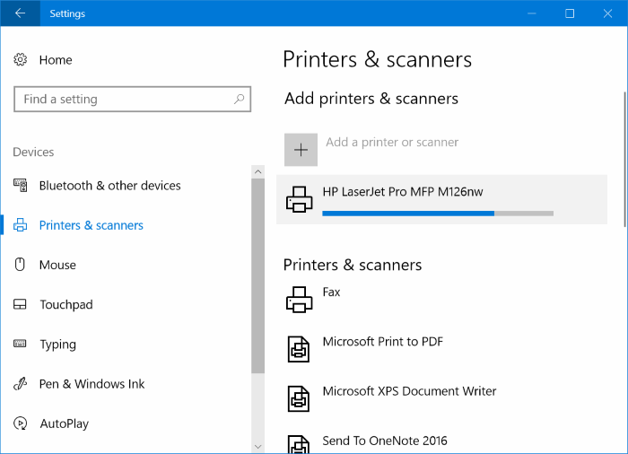Open the Home settings page
628x454 pixels.
(x=56, y=60)
